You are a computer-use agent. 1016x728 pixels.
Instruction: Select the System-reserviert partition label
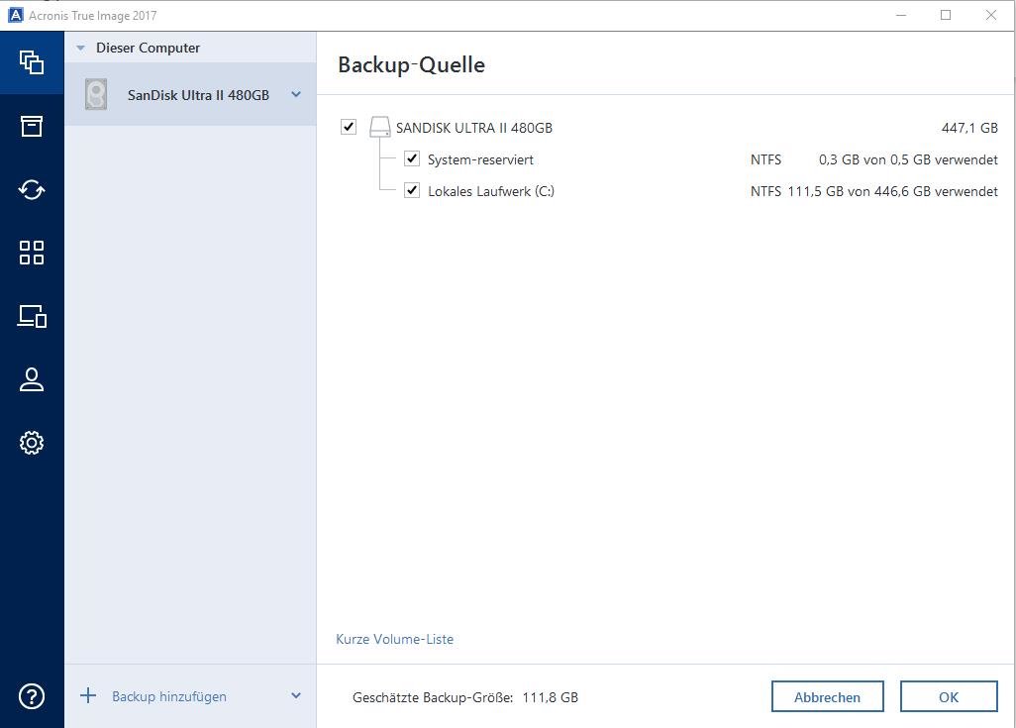481,159
